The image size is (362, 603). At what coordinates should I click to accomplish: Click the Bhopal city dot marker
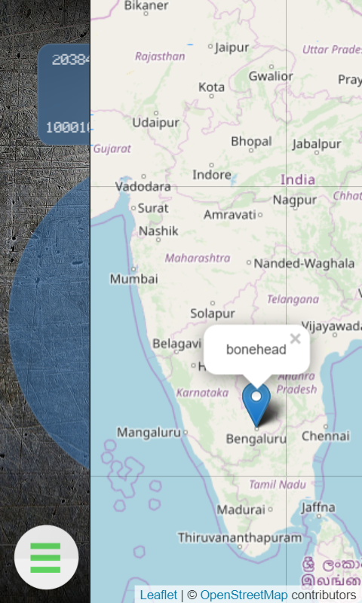[x=251, y=150]
